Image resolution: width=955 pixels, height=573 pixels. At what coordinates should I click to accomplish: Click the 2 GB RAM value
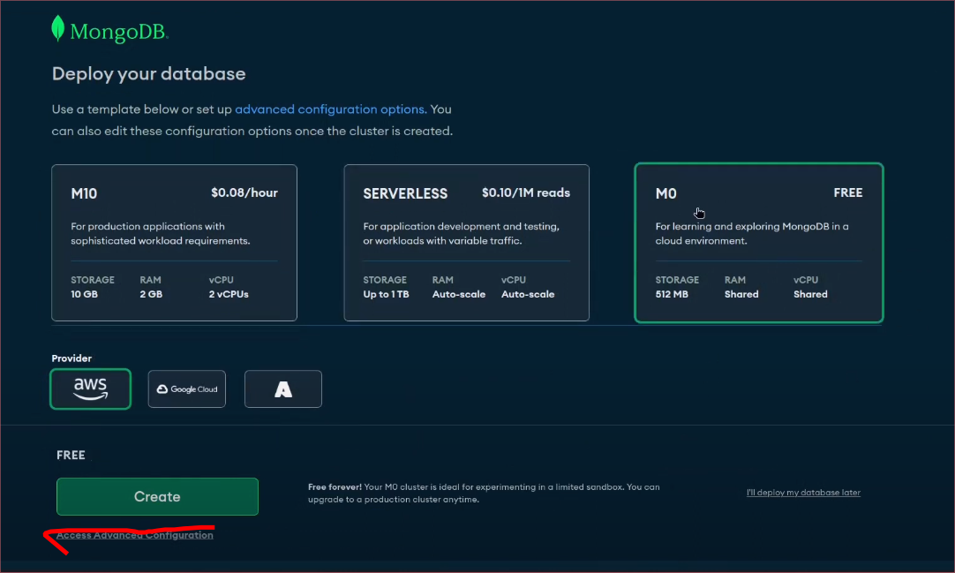point(151,294)
